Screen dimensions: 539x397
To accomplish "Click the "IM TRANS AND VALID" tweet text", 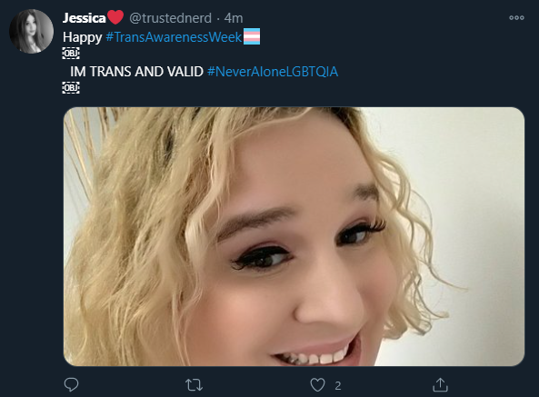I will coord(136,72).
